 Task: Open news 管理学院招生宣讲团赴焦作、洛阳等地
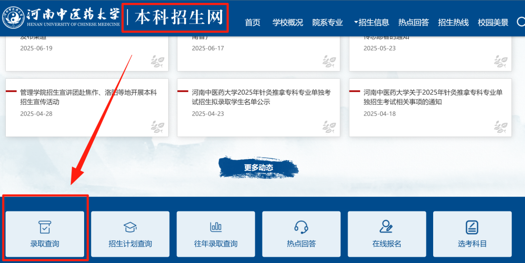(88, 97)
